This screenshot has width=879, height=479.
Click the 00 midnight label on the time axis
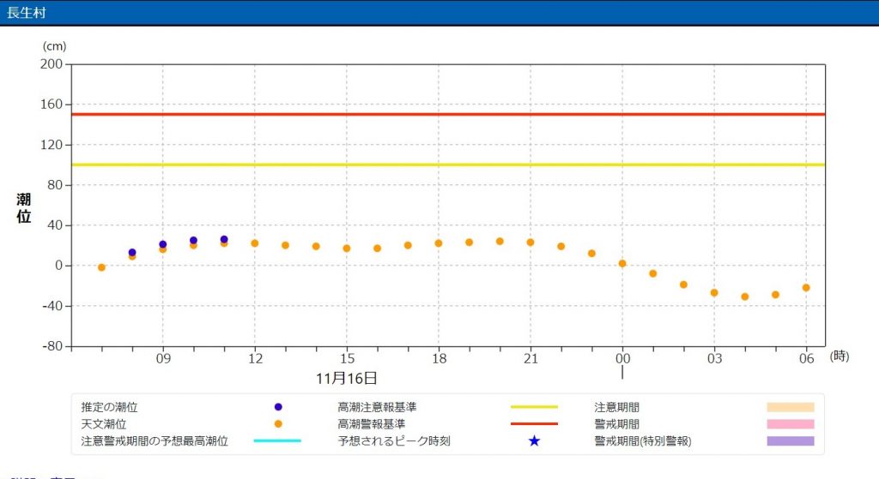point(623,359)
